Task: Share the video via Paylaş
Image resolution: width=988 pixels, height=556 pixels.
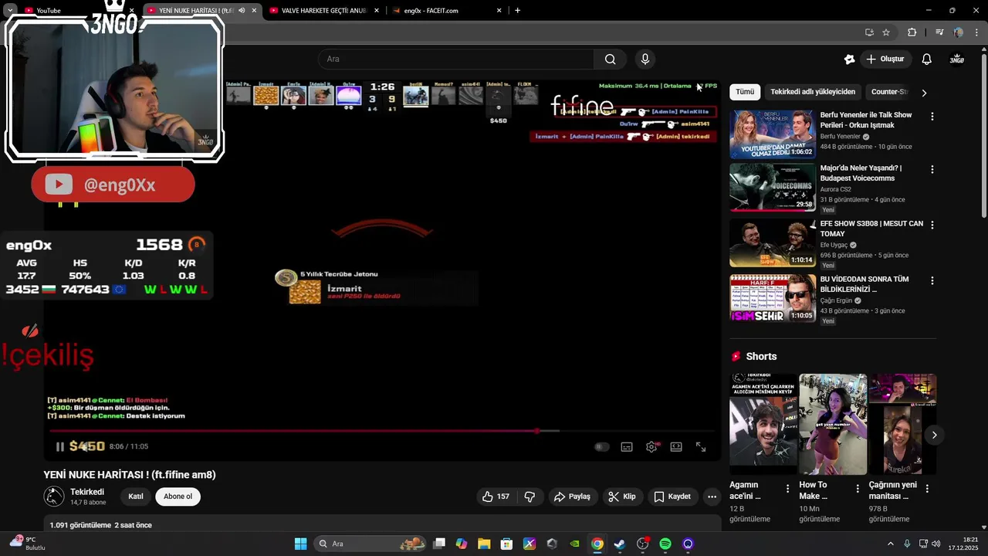Action: 572,497
